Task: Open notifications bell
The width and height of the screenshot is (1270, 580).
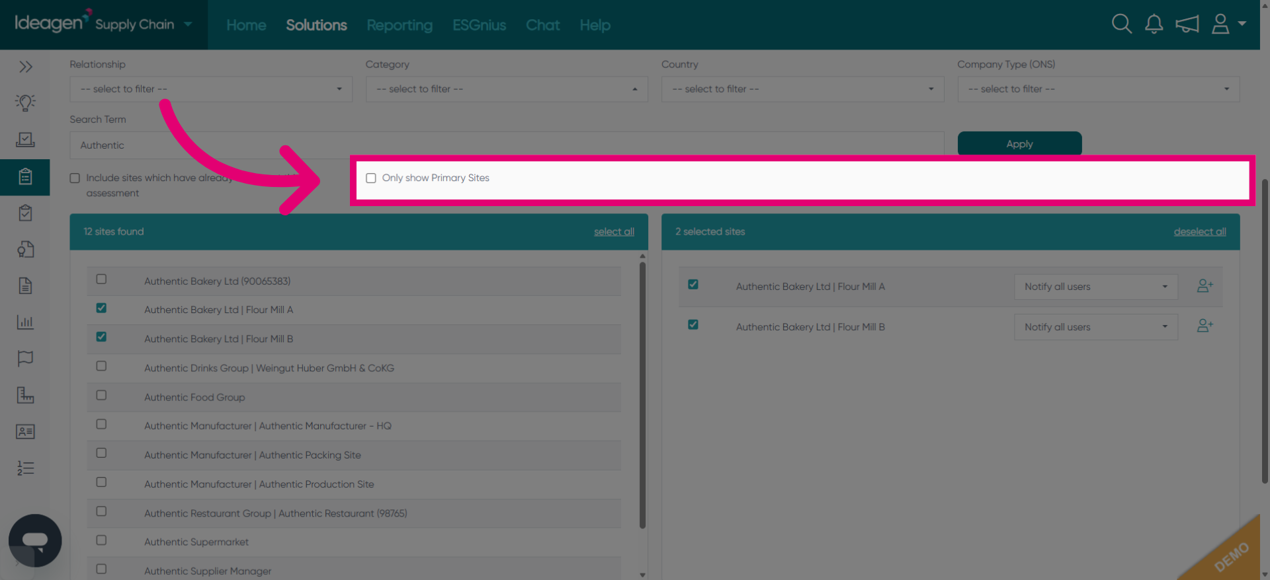Action: click(1154, 24)
